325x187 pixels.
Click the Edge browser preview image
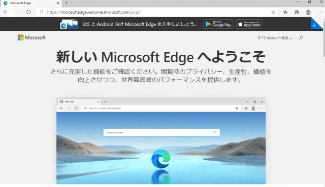(x=161, y=141)
